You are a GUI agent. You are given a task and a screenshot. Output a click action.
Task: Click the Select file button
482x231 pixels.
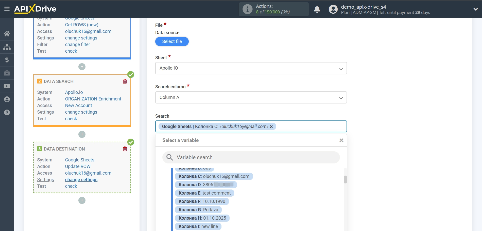pyautogui.click(x=172, y=41)
